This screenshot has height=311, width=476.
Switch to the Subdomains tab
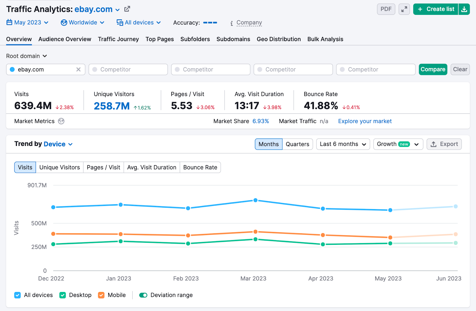tap(233, 39)
